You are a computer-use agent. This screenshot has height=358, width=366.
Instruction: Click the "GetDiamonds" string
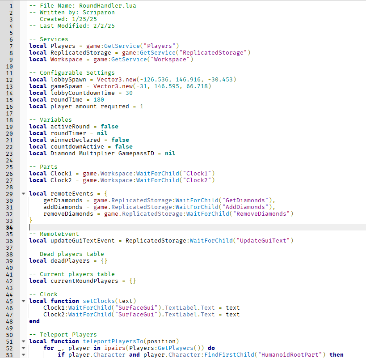[245, 200]
